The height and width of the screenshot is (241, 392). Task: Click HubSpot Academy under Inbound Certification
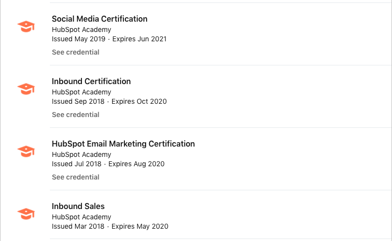click(81, 92)
